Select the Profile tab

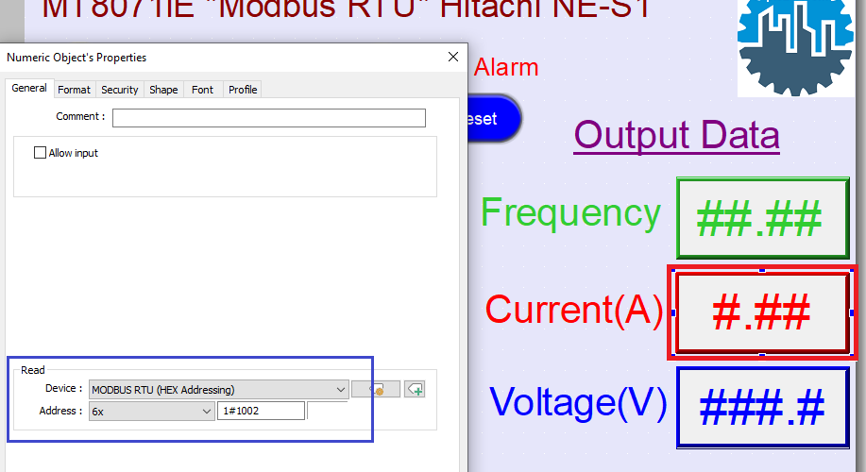[243, 90]
